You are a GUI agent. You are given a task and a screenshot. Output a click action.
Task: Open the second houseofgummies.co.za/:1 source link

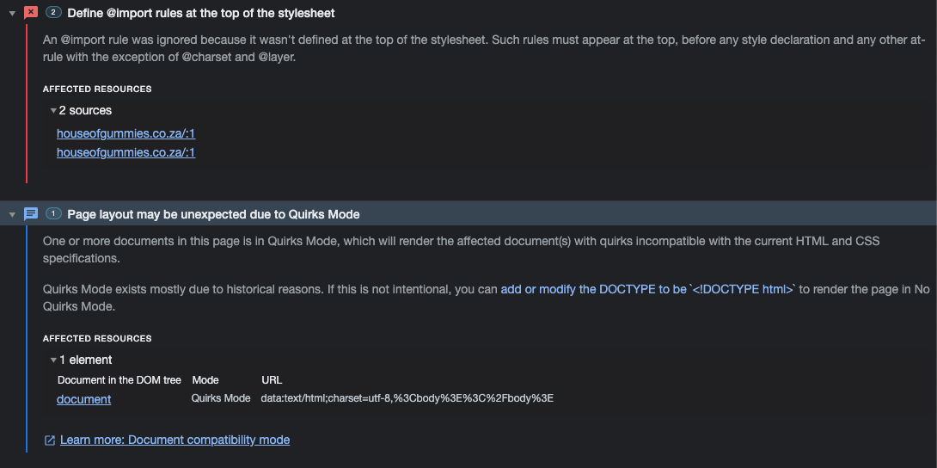[x=126, y=152]
